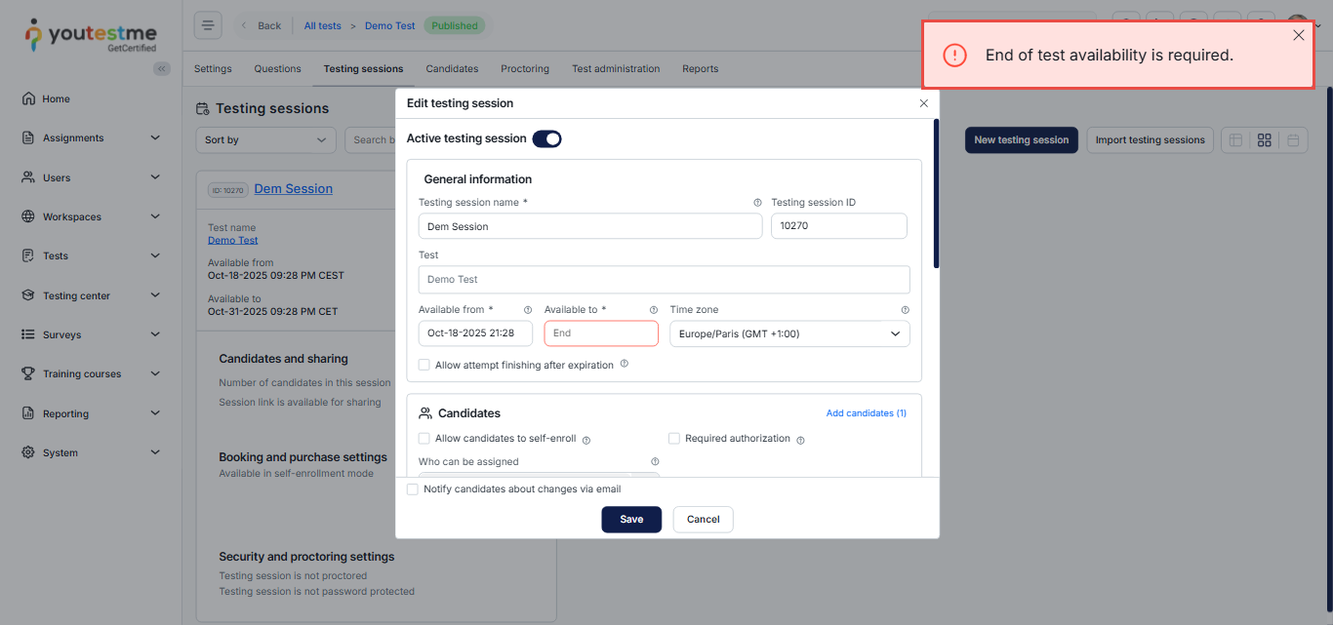Toggle the Active testing session switch
This screenshot has height=625, width=1333.
[546, 139]
